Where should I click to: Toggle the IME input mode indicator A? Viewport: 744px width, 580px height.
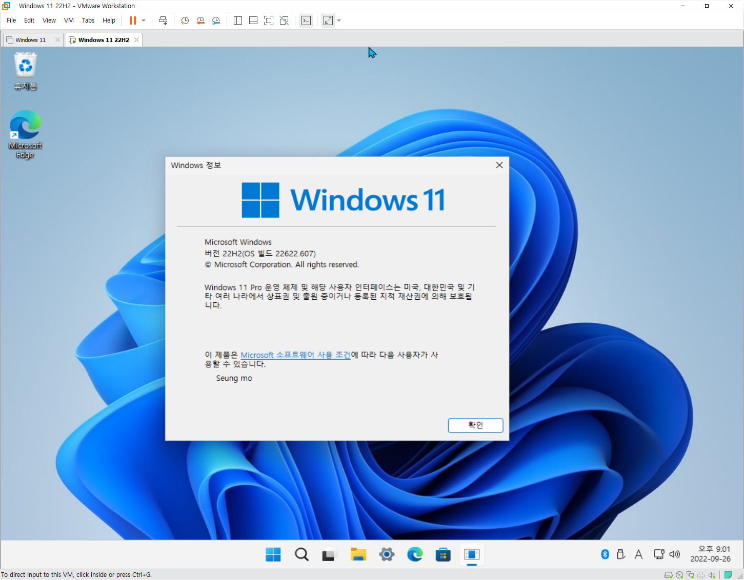pyautogui.click(x=638, y=554)
